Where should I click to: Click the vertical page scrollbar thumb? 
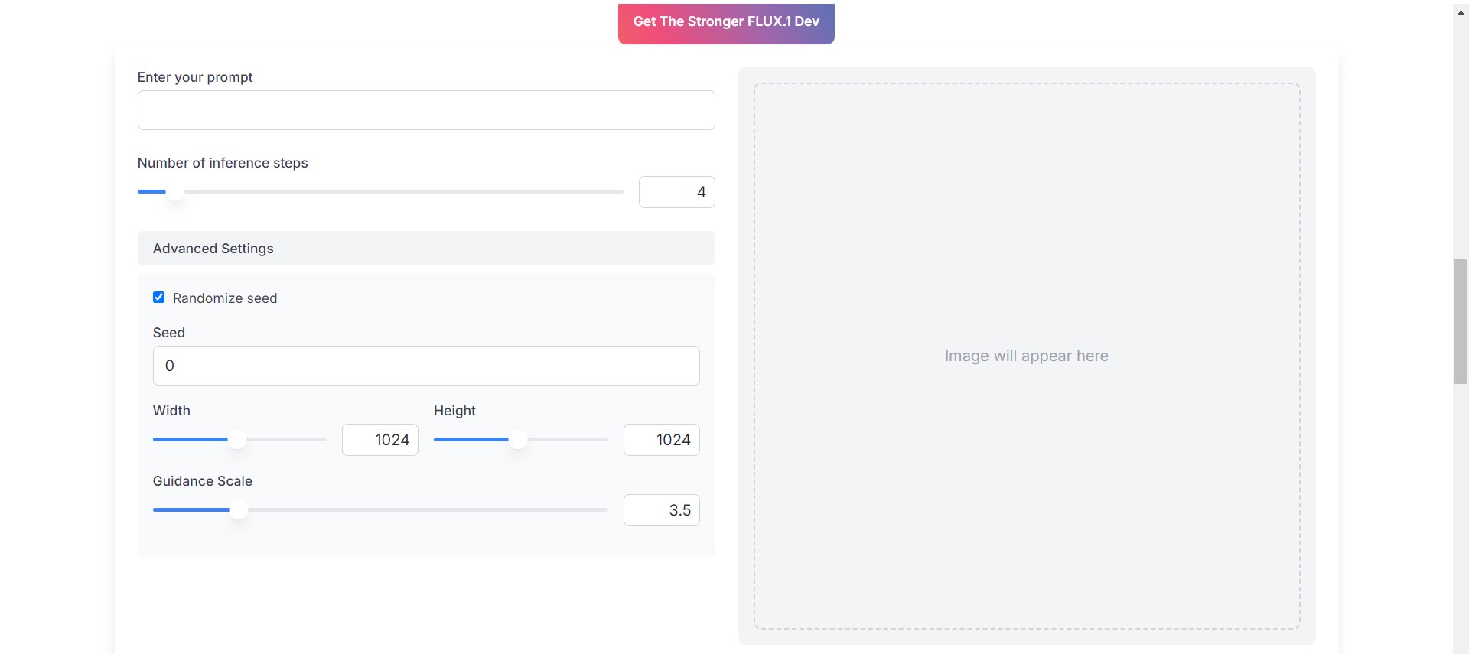coord(1461,321)
